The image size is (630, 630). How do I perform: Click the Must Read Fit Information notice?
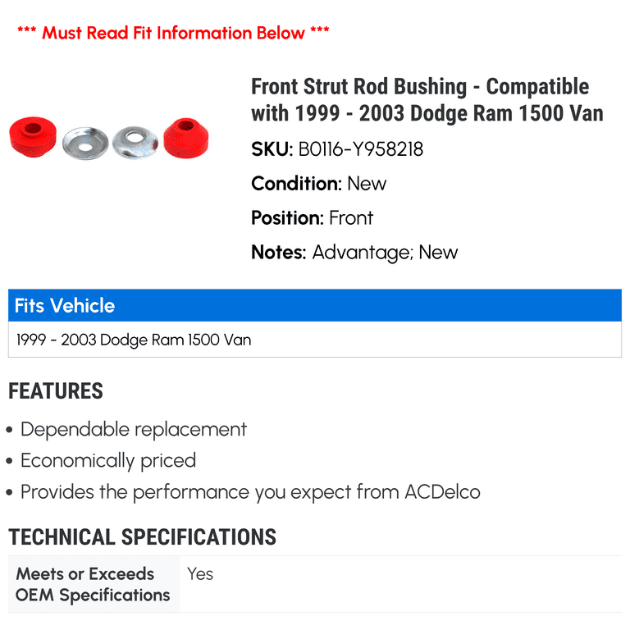[173, 33]
